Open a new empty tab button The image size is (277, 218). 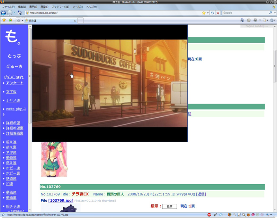coord(81,20)
